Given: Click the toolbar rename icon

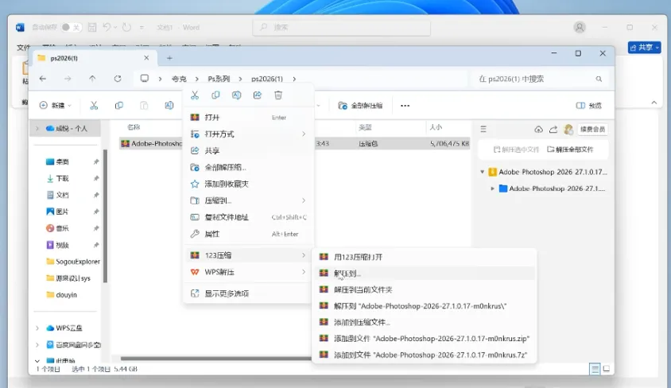Looking at the screenshot, I should coord(169,105).
